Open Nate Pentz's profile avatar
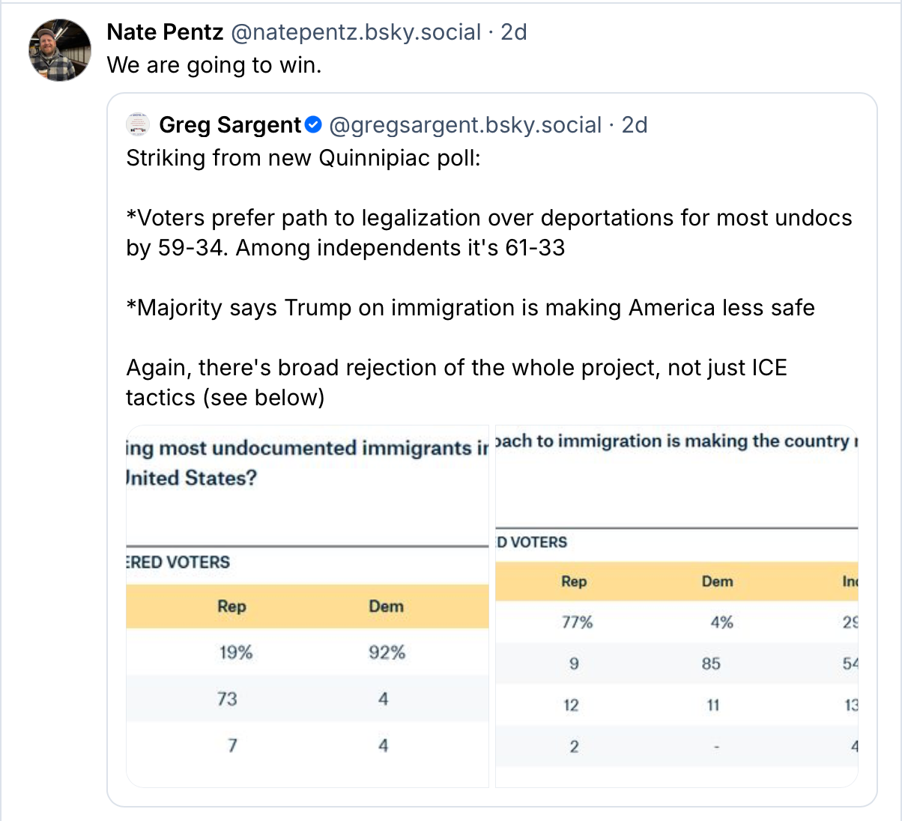 click(60, 50)
